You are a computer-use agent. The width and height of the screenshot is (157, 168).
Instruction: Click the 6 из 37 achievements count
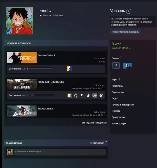[x=26, y=96]
